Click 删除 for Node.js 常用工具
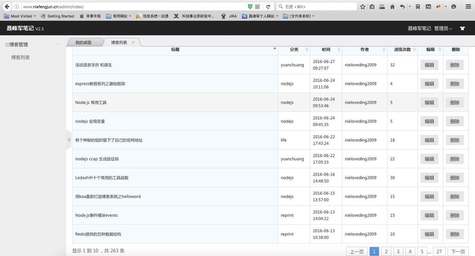475x256 pixels. (x=454, y=102)
